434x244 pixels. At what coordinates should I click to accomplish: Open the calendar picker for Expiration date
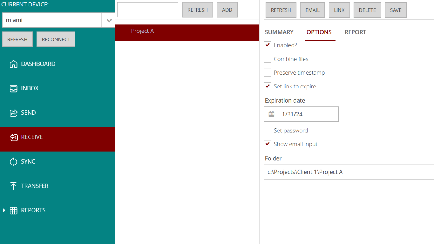(x=271, y=114)
